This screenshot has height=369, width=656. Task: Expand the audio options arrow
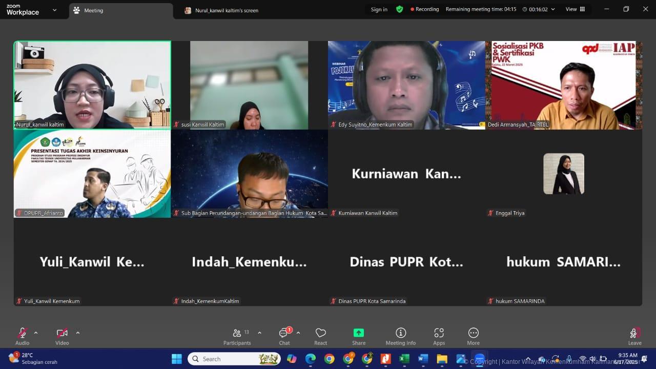click(36, 333)
